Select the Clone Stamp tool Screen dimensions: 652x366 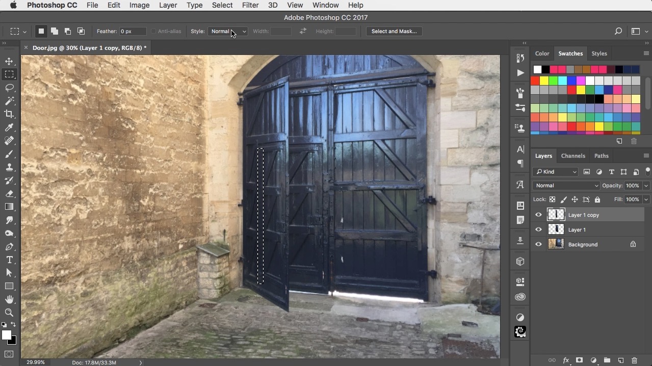coord(9,167)
